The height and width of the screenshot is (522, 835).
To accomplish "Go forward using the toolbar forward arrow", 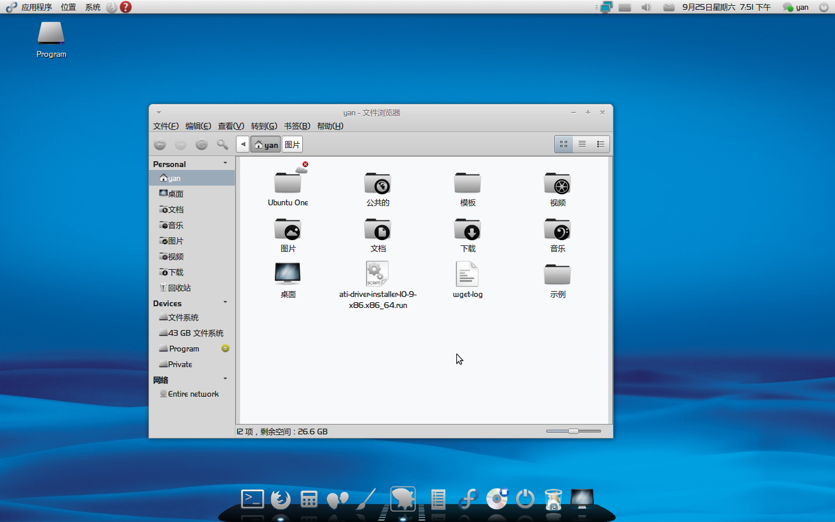I will 181,144.
